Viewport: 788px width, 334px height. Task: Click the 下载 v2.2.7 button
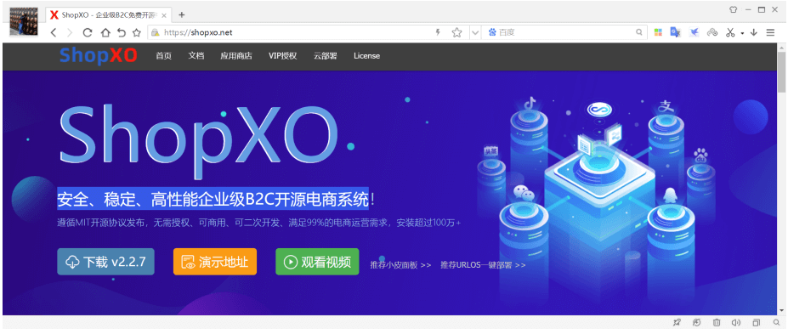pyautogui.click(x=105, y=262)
